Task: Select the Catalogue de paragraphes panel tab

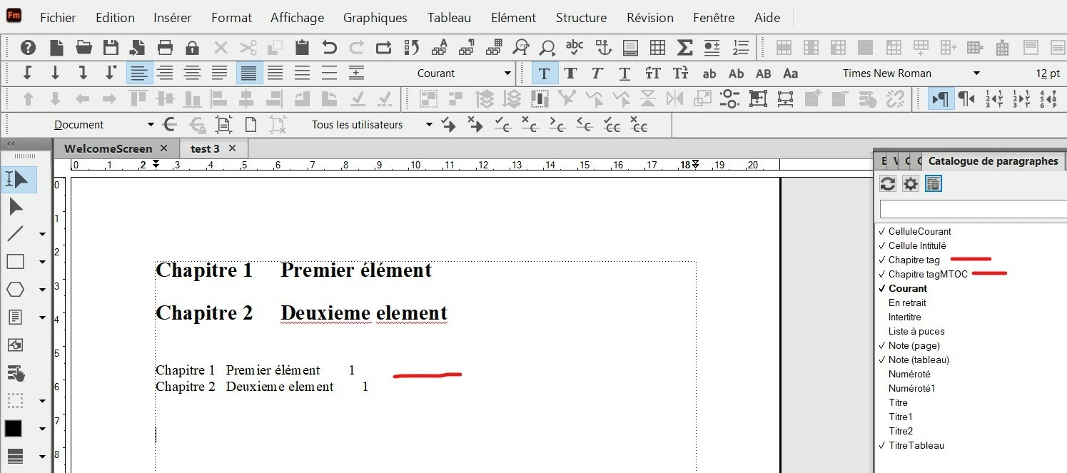Action: pyautogui.click(x=993, y=161)
